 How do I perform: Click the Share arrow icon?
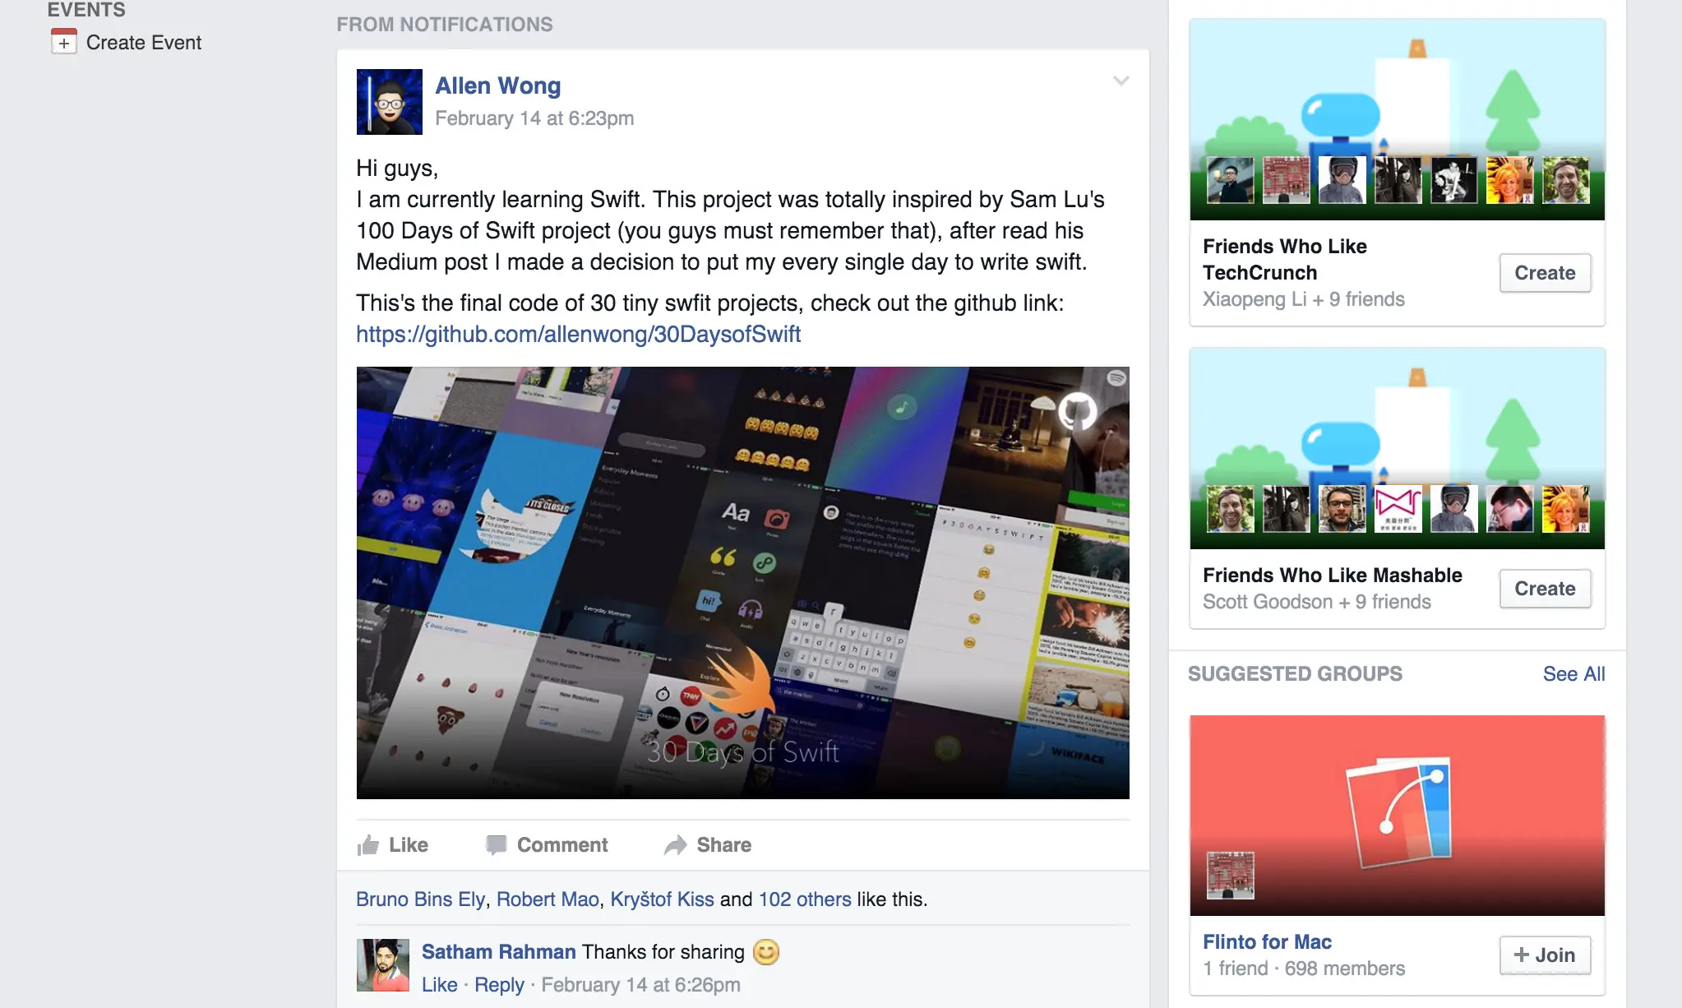(x=675, y=845)
